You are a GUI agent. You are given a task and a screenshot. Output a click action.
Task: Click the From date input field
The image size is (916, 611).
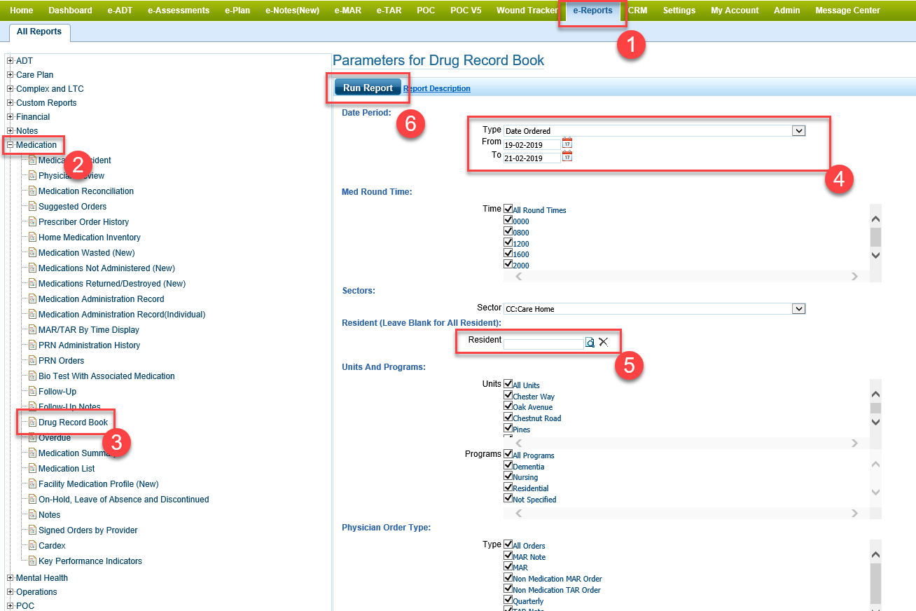(532, 145)
